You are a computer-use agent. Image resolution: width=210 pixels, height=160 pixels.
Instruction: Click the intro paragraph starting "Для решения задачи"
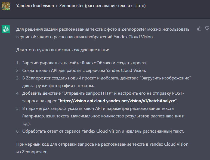coord(103,33)
